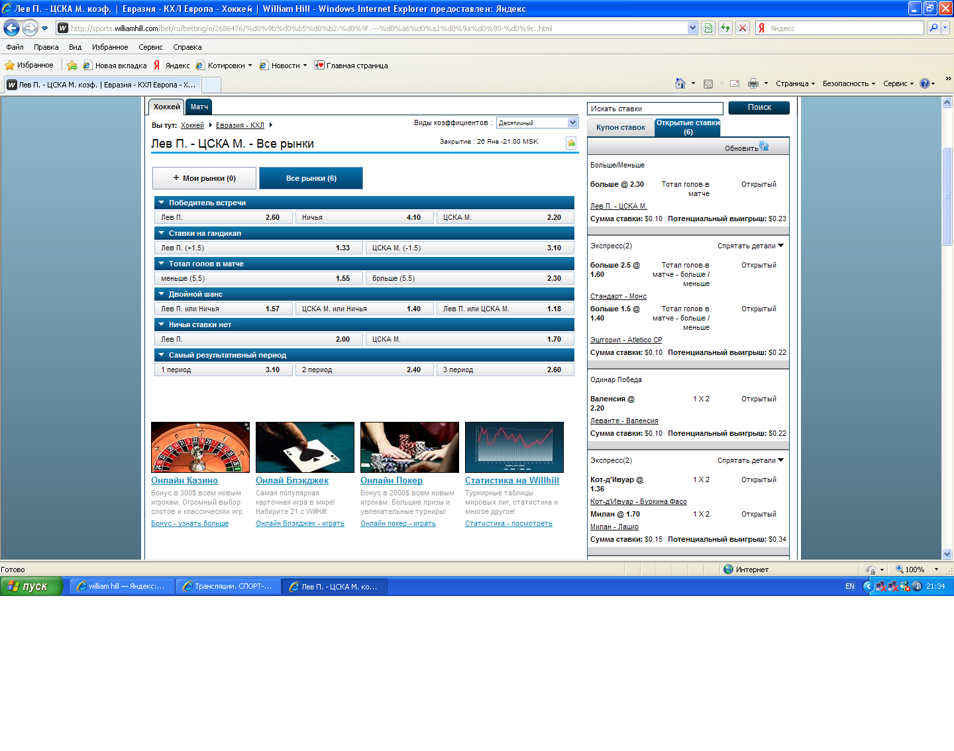This screenshot has height=751, width=954.
Task: Collapse the Тотал голов в матче section
Action: tap(161, 264)
